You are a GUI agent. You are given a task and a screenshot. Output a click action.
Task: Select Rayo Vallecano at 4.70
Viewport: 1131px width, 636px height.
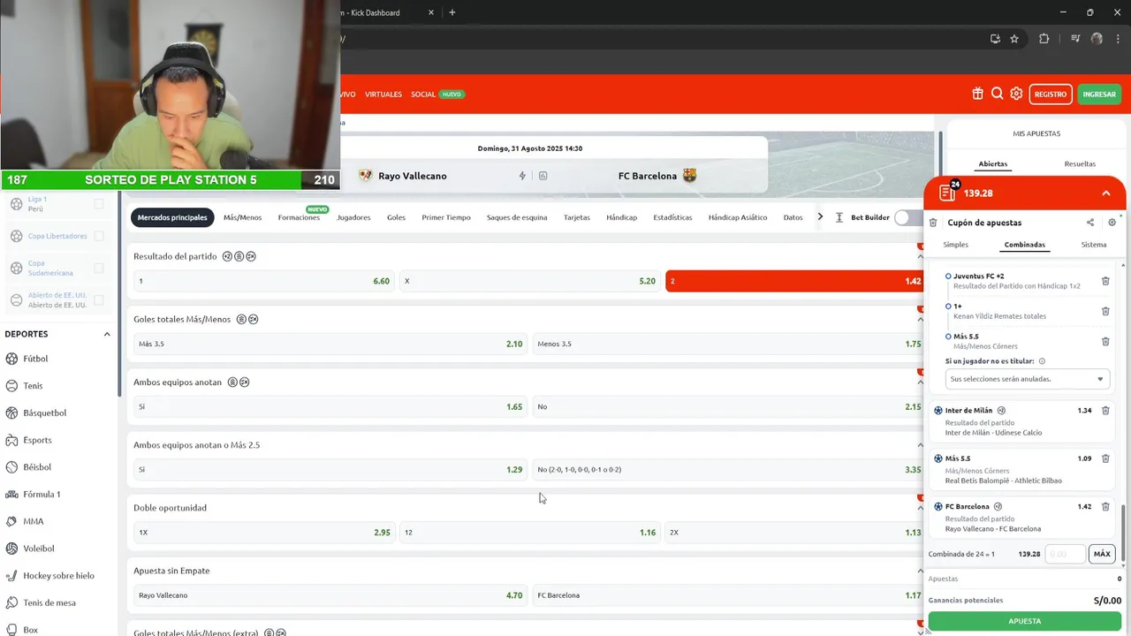[330, 595]
